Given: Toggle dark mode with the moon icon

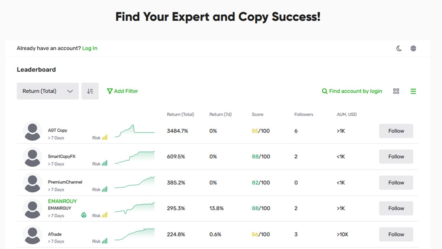Looking at the screenshot, I should (x=399, y=48).
